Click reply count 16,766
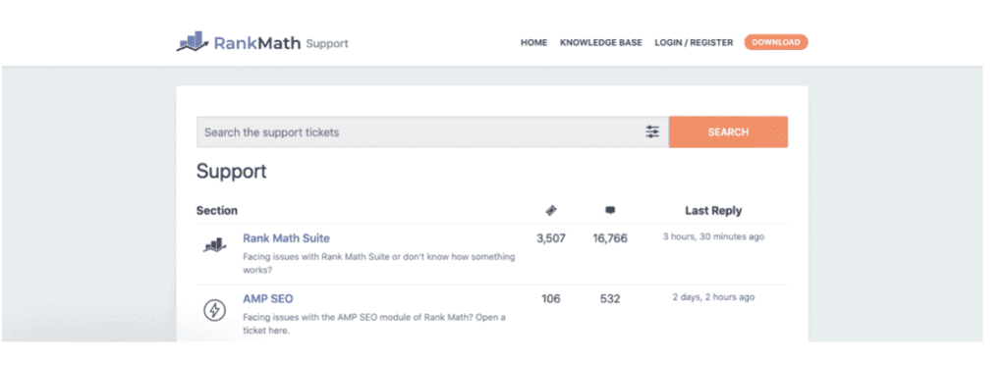 click(x=610, y=238)
